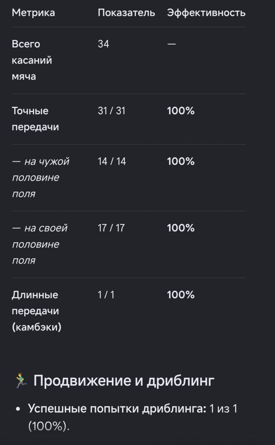Click the на чужой половине поля label
Viewport: 275px width, 445px height.
[41, 178]
